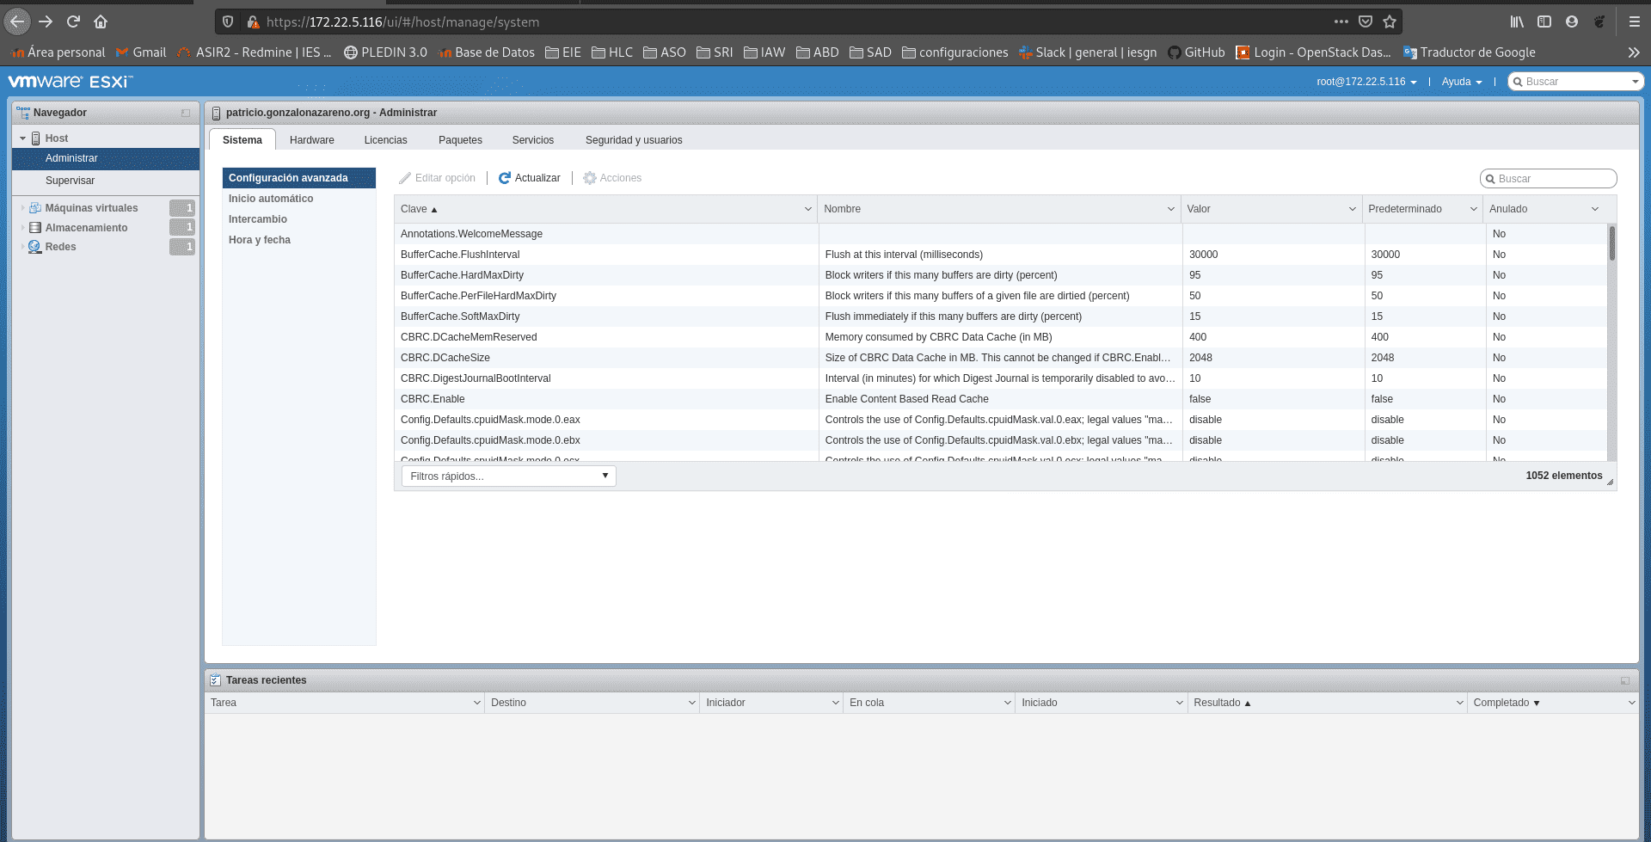
Task: Minimize the Tareas recientes panel icon
Action: tap(1625, 680)
